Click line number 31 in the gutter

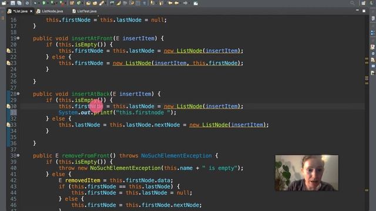pos(14,113)
